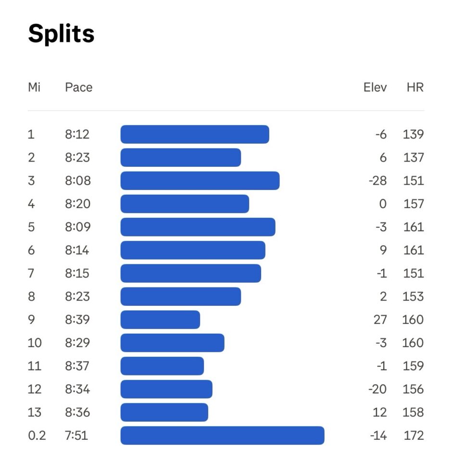Click elevation 27 for mile 9
The image size is (452, 461).
pyautogui.click(x=380, y=320)
